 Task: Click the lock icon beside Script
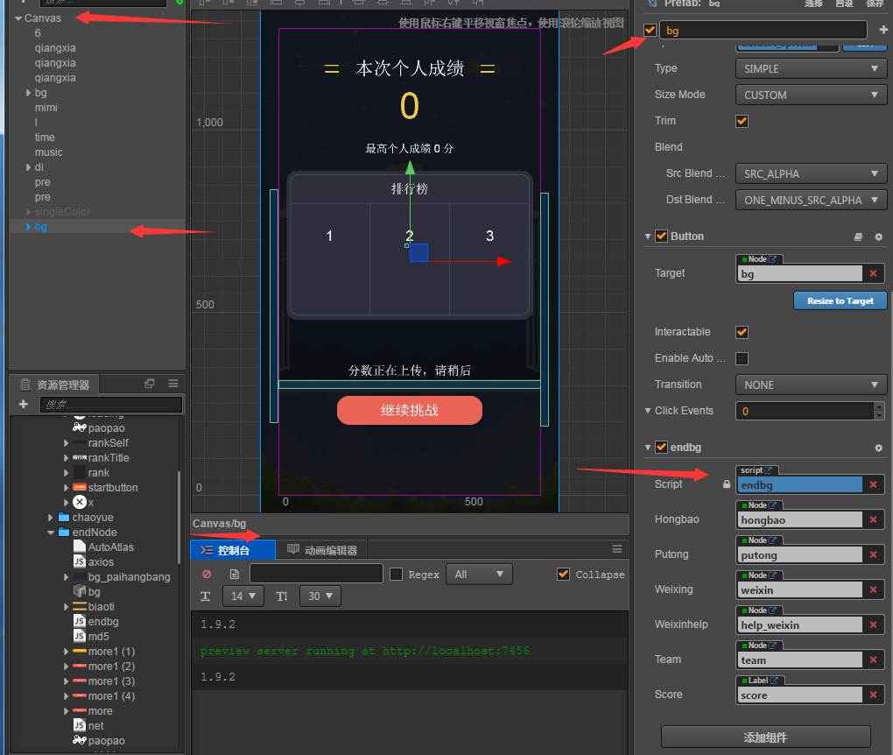pos(727,484)
